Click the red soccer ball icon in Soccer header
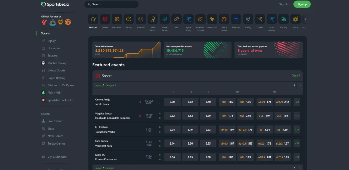Viewport: 349px width, 170px height. click(97, 76)
